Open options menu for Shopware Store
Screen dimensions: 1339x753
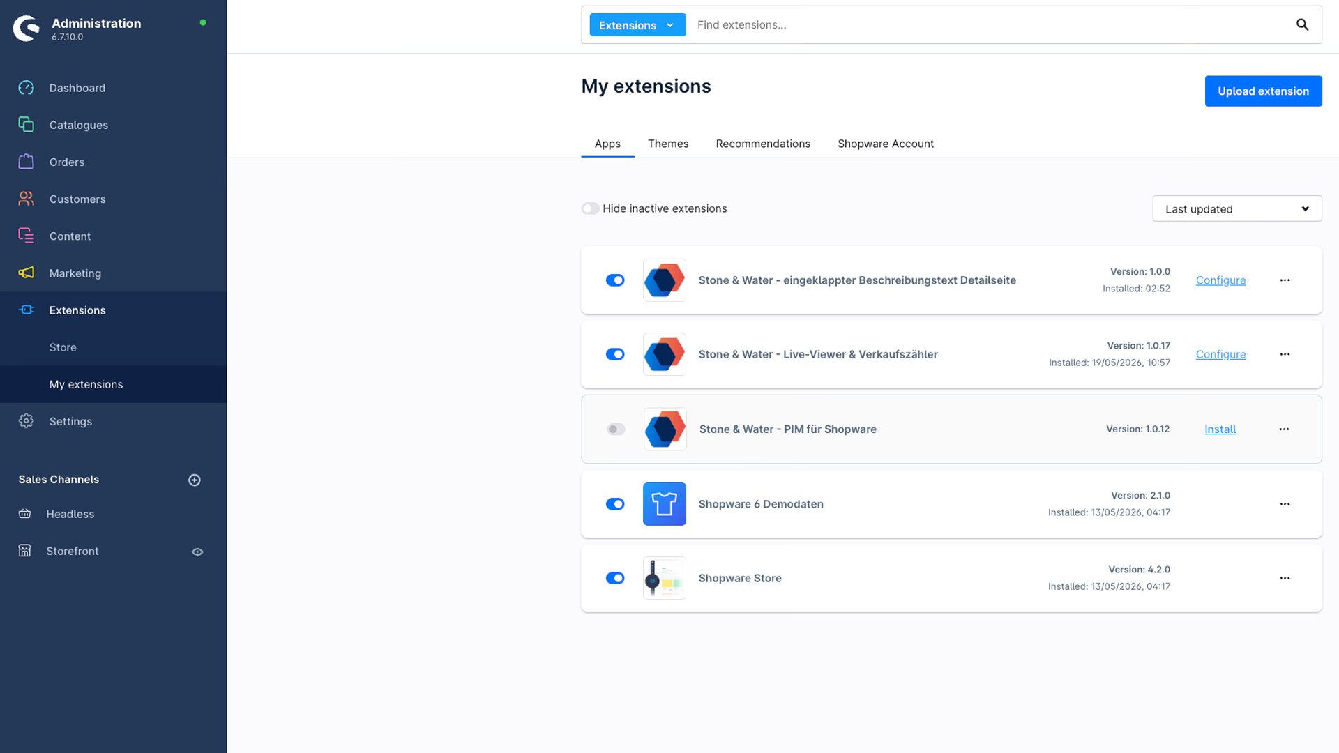click(1285, 578)
